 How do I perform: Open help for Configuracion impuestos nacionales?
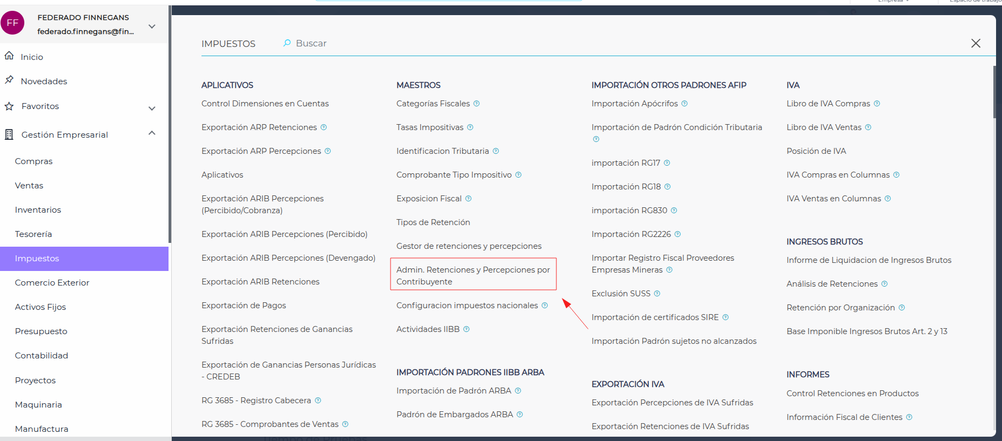(x=544, y=306)
